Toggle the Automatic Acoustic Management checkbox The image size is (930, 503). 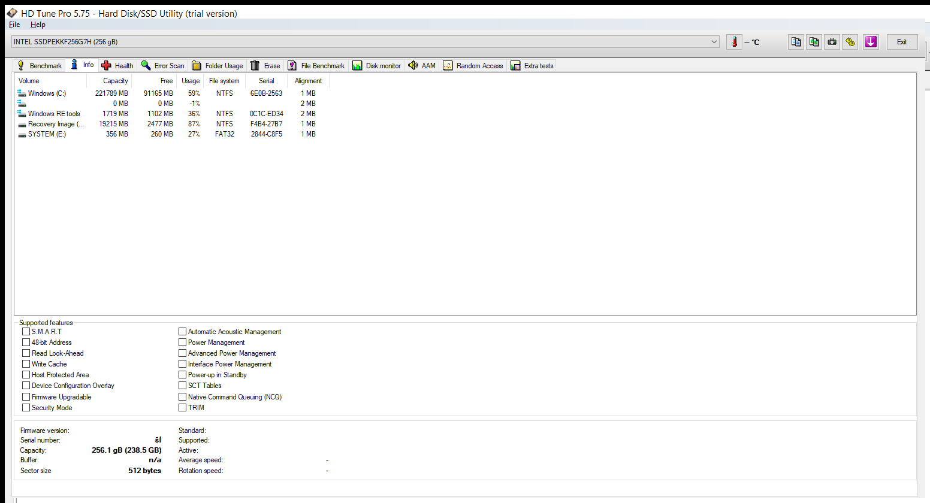pyautogui.click(x=182, y=332)
